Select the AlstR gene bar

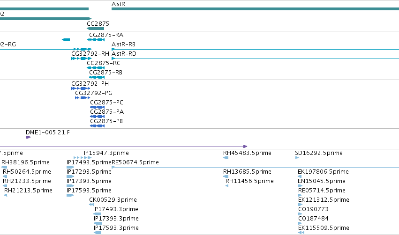click(255, 9)
